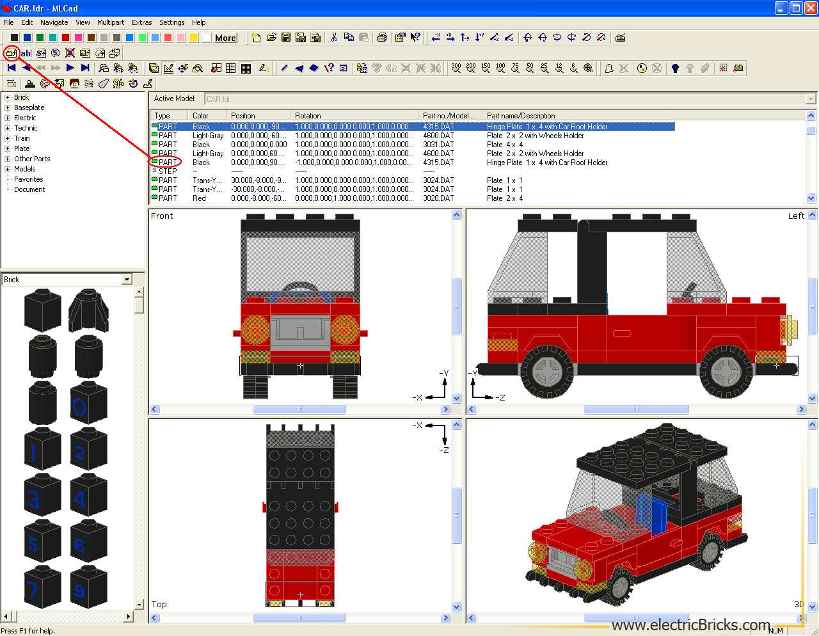Toggle the fine grid button
The height and width of the screenshot is (636, 819).
tap(246, 68)
